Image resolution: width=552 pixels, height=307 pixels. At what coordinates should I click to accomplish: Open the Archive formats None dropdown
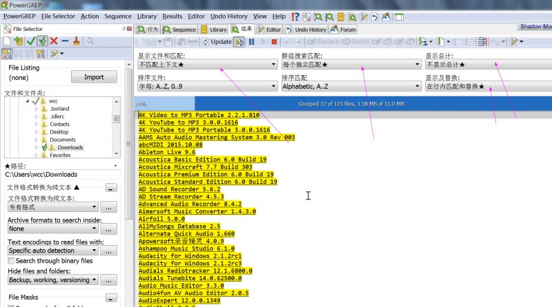(53, 229)
